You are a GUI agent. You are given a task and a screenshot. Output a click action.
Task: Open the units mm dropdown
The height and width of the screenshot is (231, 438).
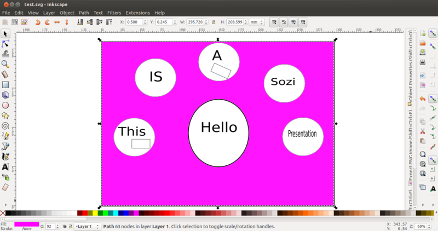tap(257, 22)
